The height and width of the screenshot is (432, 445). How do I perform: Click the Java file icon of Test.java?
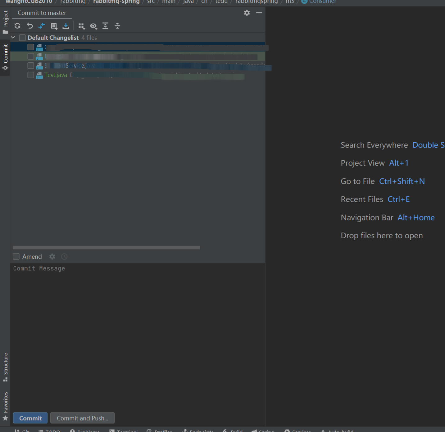tap(39, 75)
